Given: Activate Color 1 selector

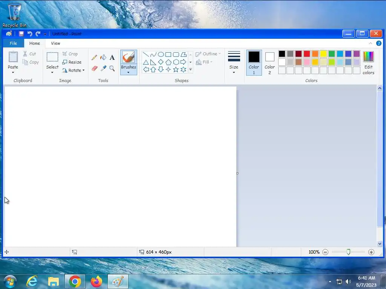Looking at the screenshot, I should (x=254, y=63).
